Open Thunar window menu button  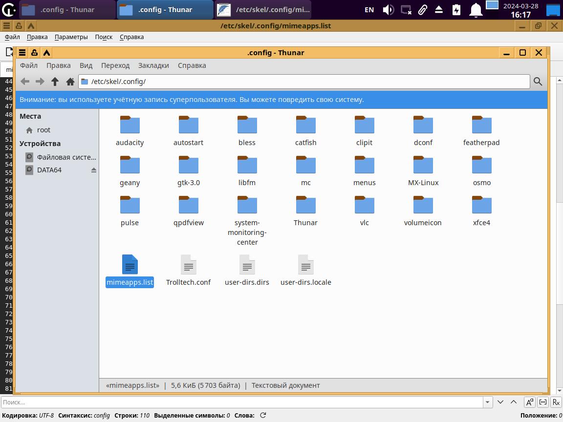click(x=22, y=53)
